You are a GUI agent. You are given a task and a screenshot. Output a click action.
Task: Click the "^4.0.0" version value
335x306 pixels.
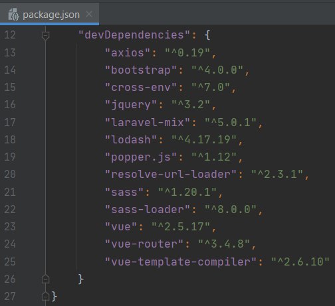click(x=217, y=70)
